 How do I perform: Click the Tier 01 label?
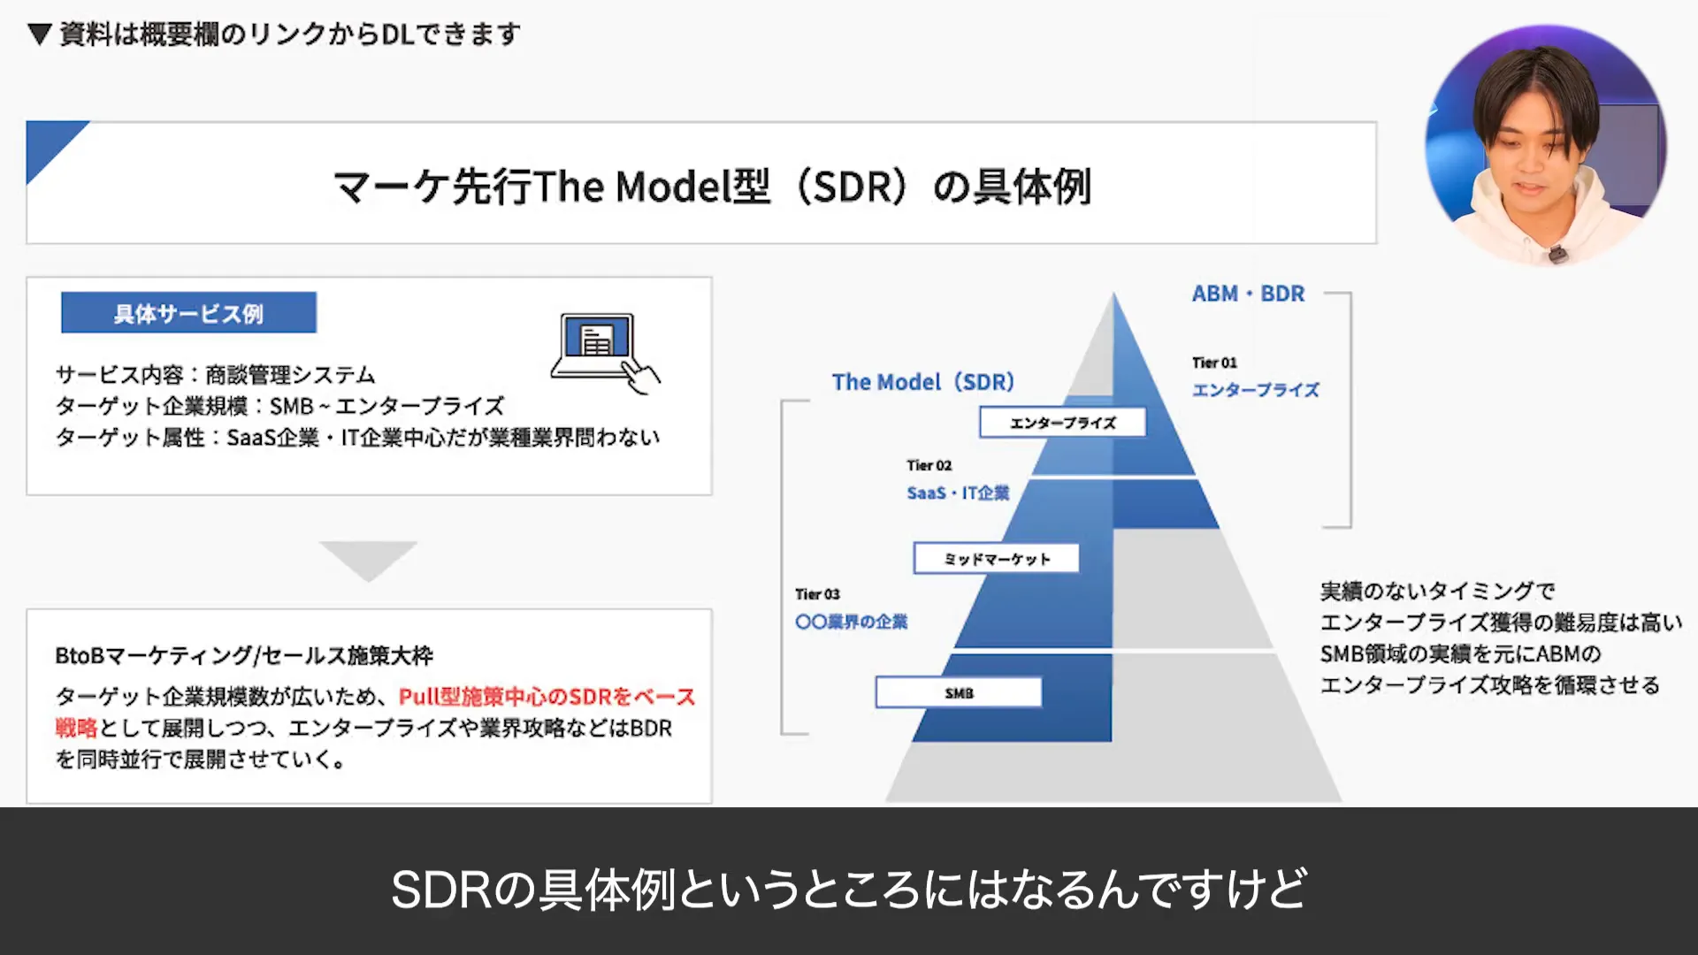[x=1214, y=363]
